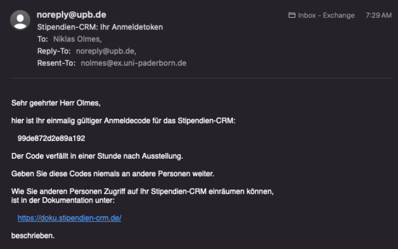Click recipient Niklas Olmes in To field

point(77,39)
